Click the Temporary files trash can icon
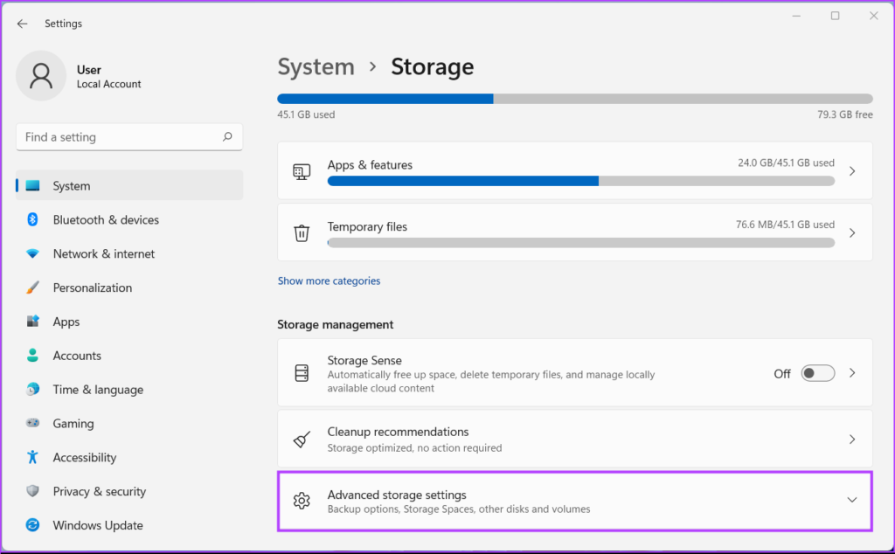895x554 pixels. coord(302,233)
